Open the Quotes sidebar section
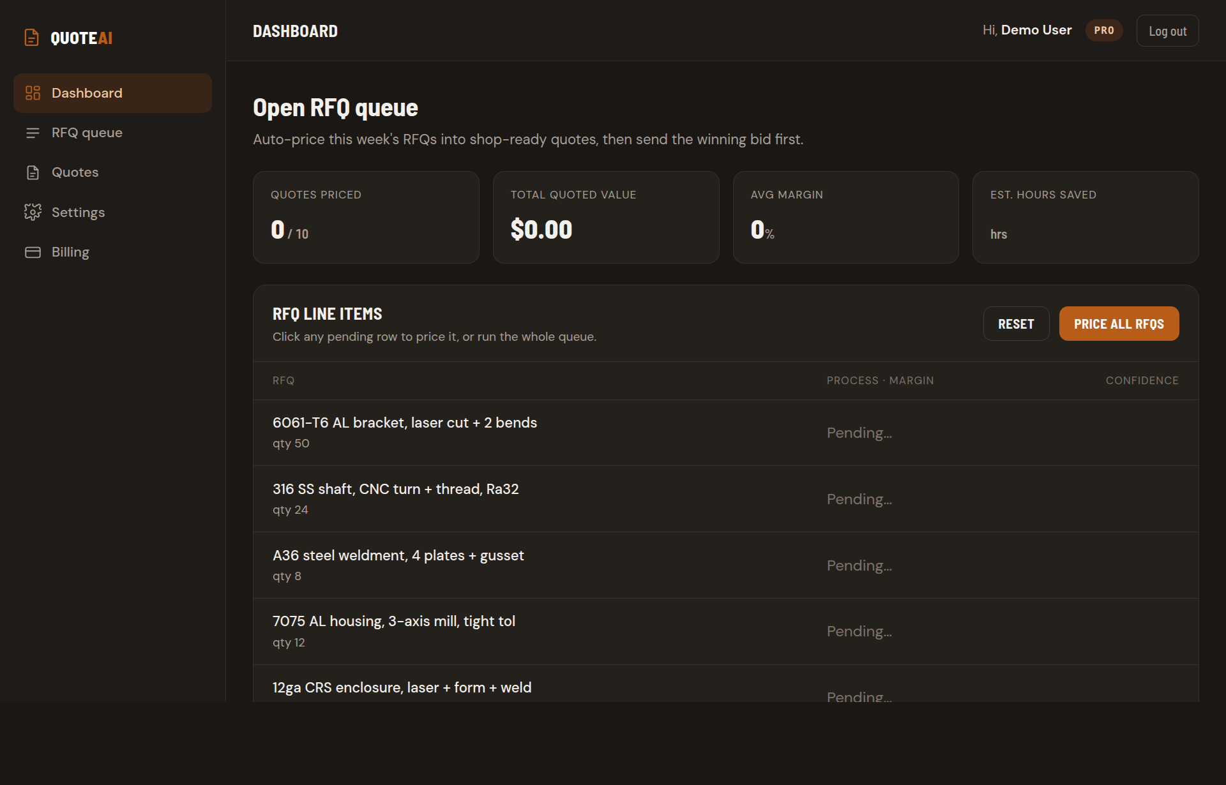This screenshot has height=785, width=1226. (112, 172)
